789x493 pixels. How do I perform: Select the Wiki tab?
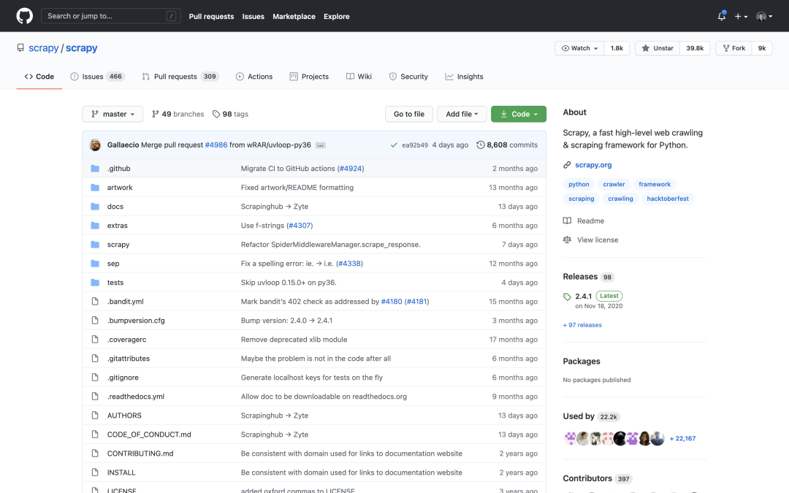(359, 77)
